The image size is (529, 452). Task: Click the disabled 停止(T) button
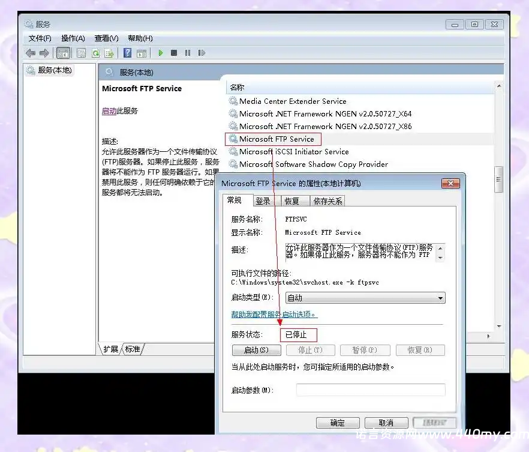(311, 350)
